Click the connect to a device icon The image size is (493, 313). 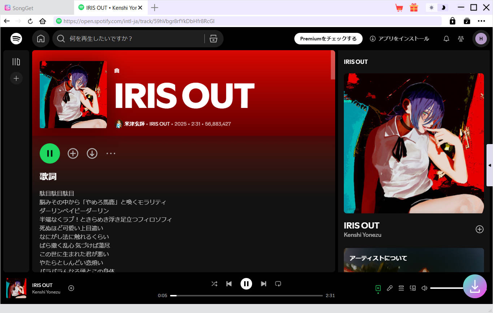pyautogui.click(x=412, y=288)
